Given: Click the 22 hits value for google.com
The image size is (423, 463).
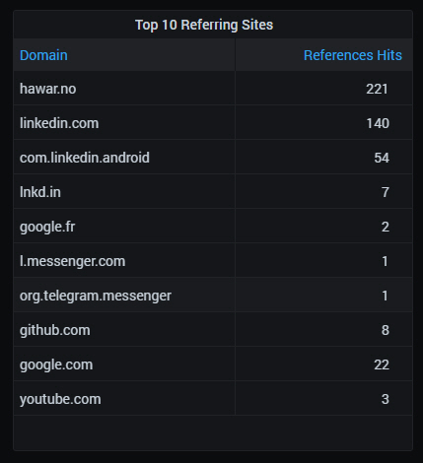Looking at the screenshot, I should [382, 364].
